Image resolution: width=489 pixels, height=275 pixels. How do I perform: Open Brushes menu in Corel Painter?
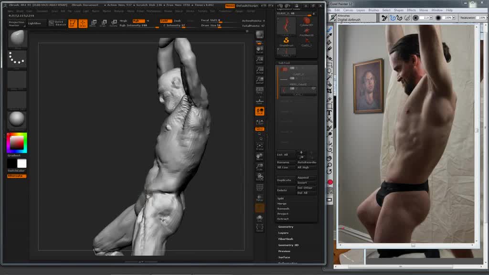click(x=373, y=11)
